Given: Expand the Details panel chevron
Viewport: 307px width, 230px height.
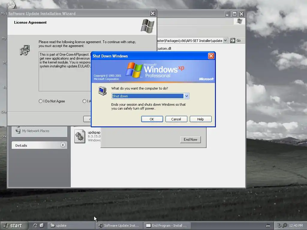Looking at the screenshot, I should coord(63,145).
